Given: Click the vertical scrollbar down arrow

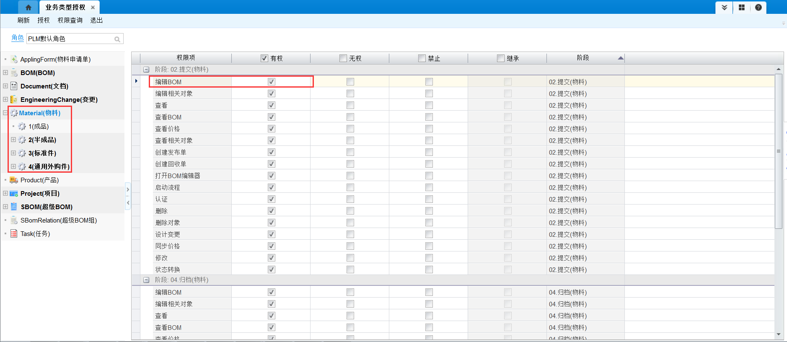Looking at the screenshot, I should tap(779, 334).
